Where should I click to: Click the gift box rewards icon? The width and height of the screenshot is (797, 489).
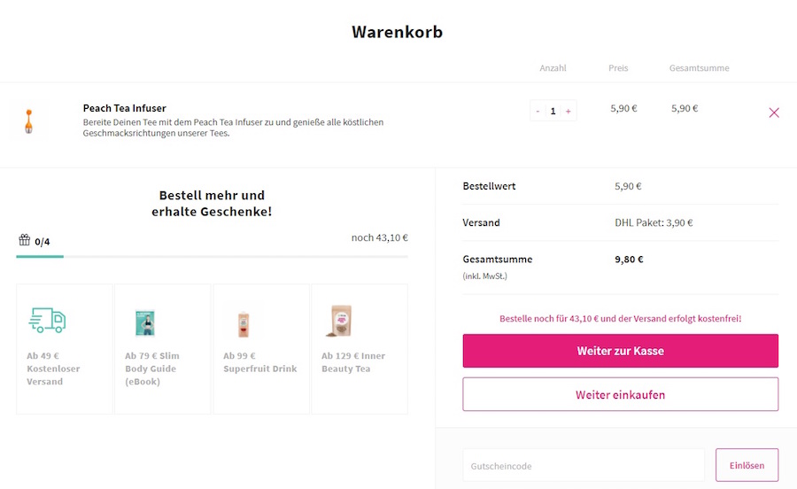(x=25, y=240)
